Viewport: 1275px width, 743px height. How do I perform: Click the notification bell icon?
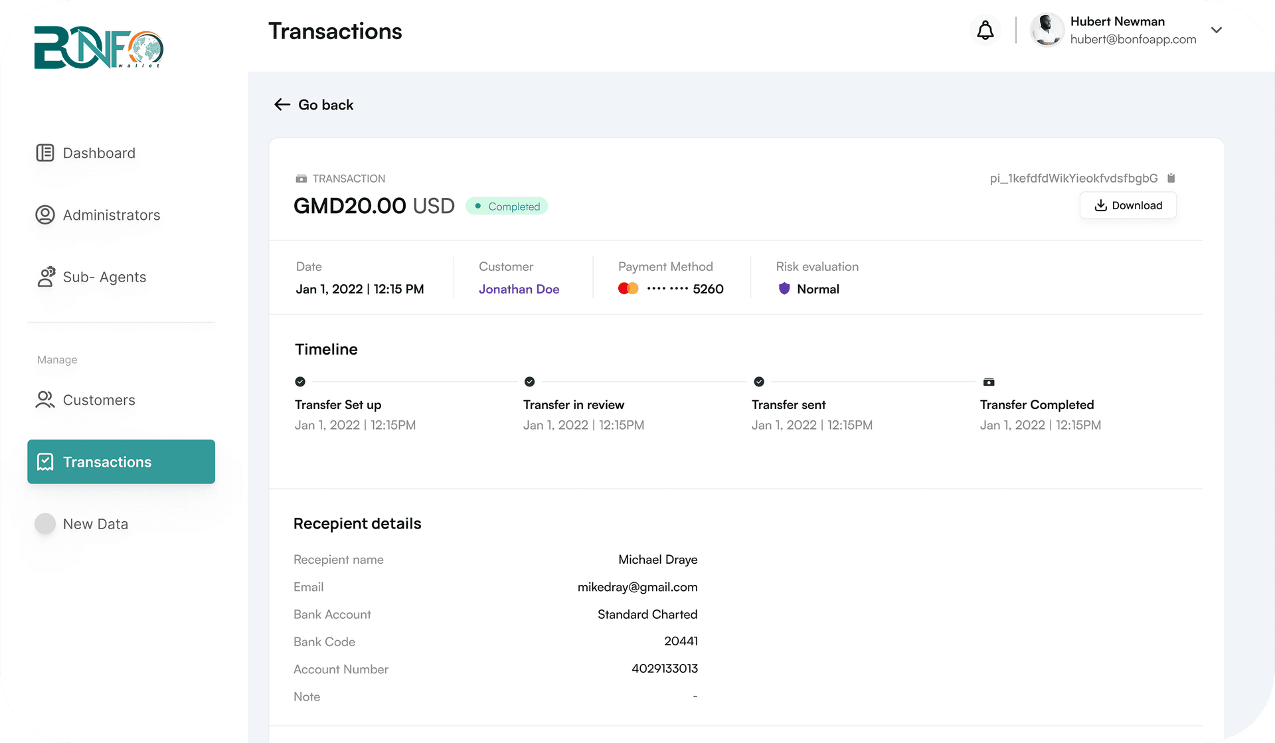pyautogui.click(x=985, y=30)
